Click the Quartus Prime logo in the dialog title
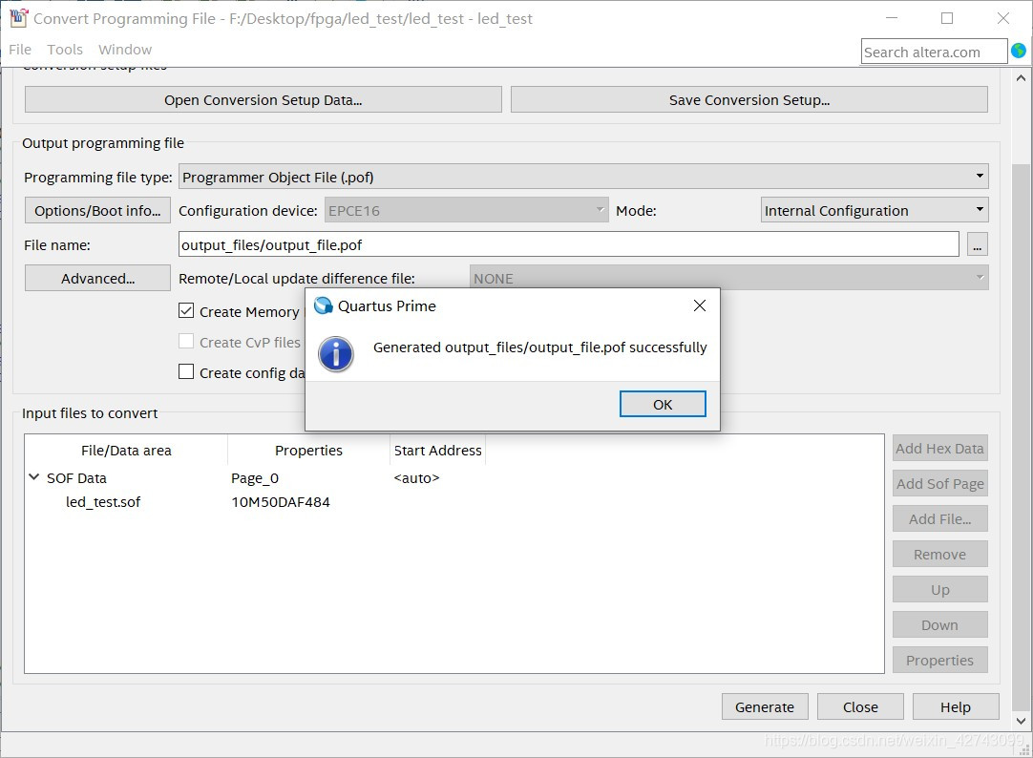Screen dimensions: 1033x758 click(x=324, y=305)
